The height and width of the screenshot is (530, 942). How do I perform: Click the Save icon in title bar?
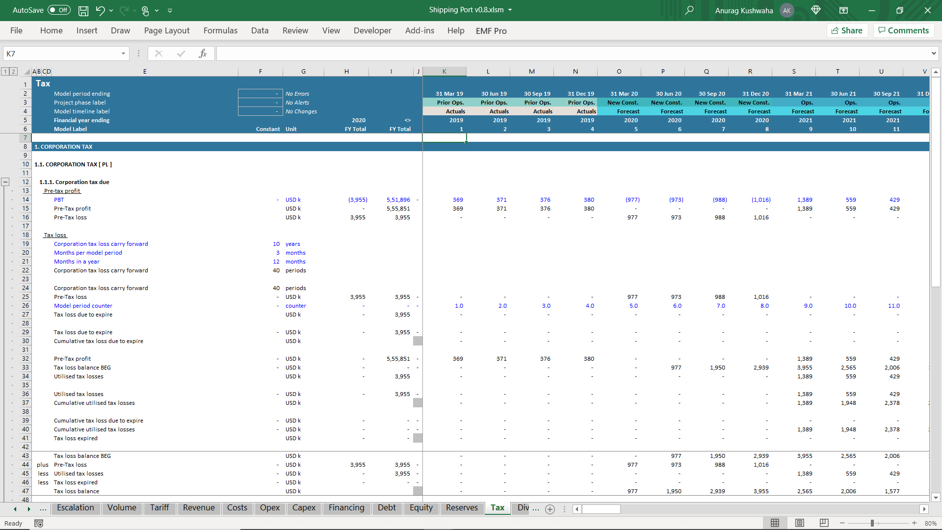pos(83,10)
